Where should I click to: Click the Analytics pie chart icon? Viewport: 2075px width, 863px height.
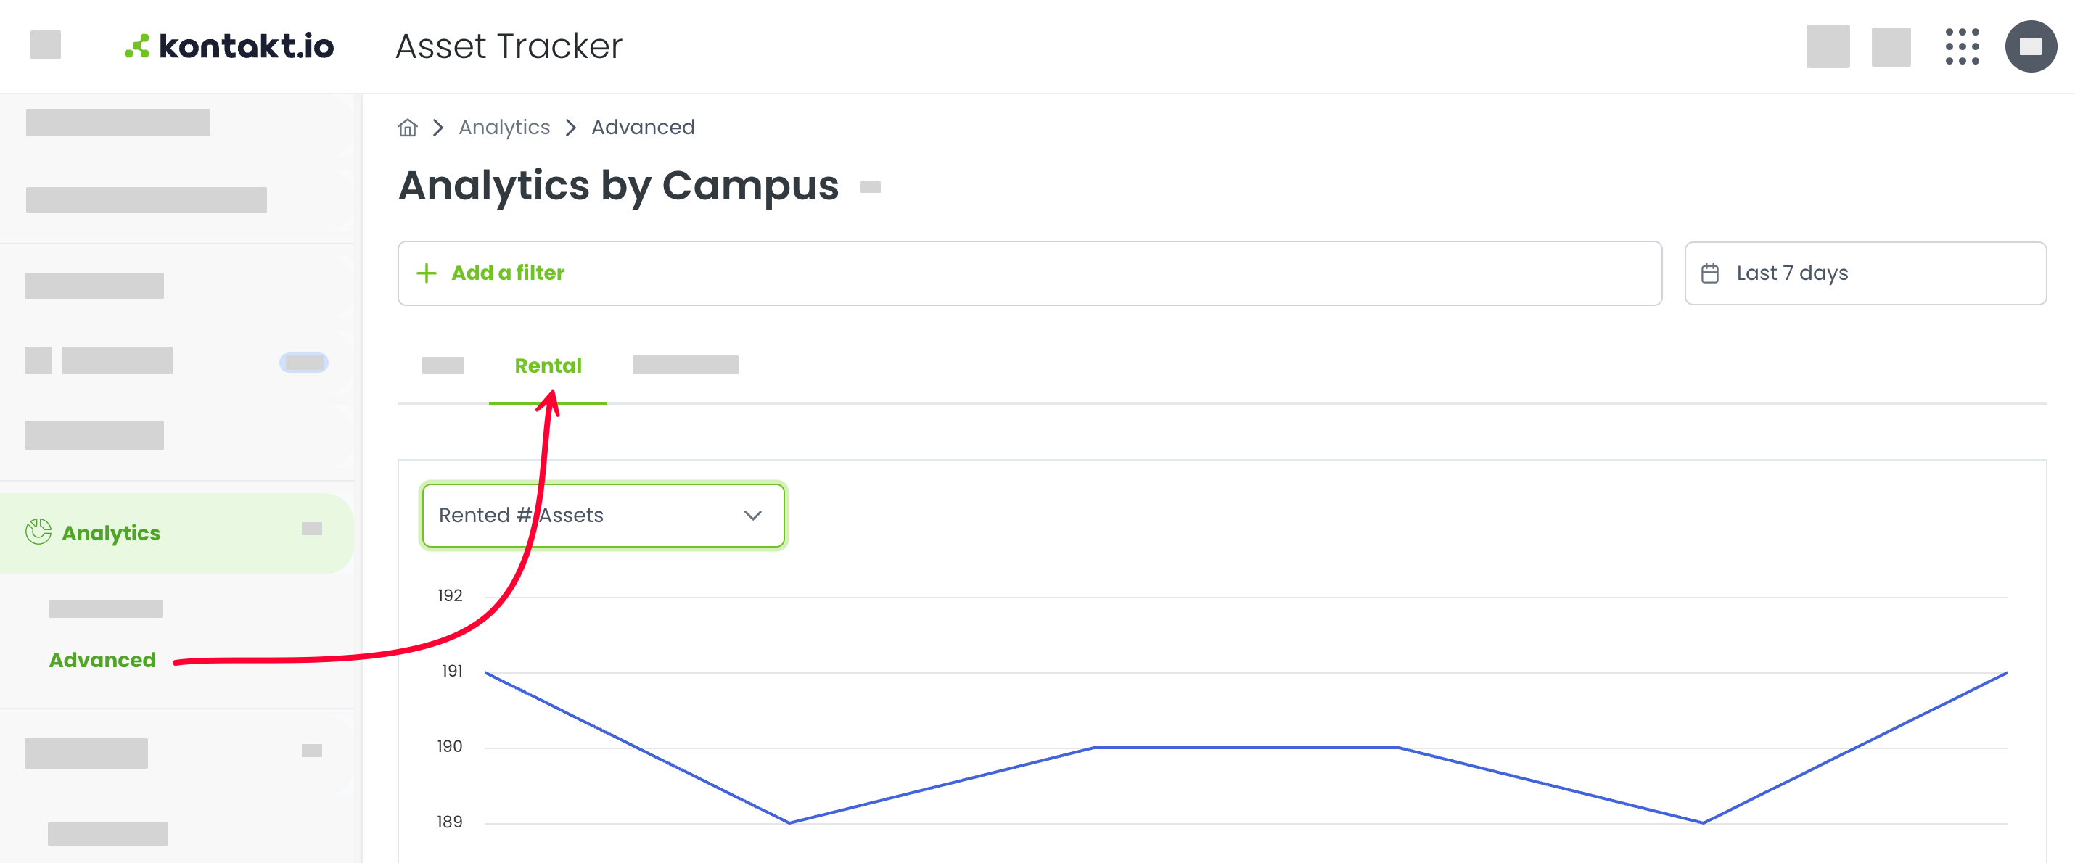pyautogui.click(x=38, y=532)
